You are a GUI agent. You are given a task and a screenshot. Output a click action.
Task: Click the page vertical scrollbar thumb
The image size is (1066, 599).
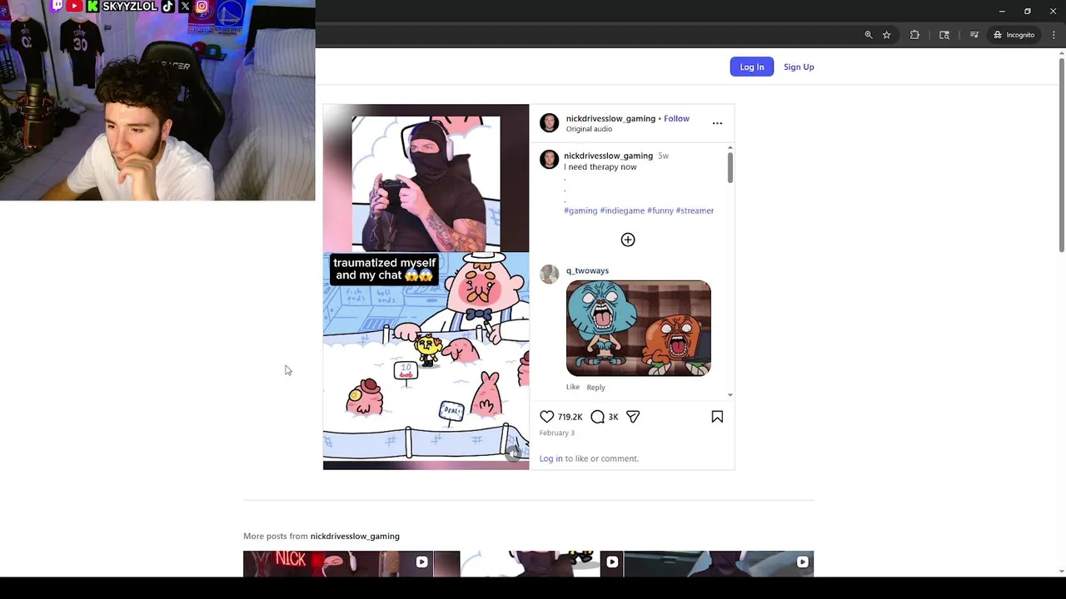1061,155
